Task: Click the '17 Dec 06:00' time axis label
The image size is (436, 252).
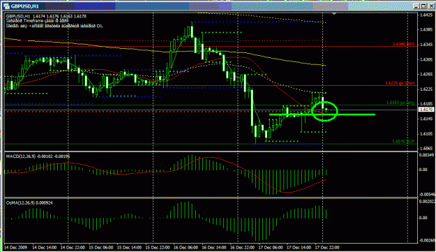Action: click(271, 248)
